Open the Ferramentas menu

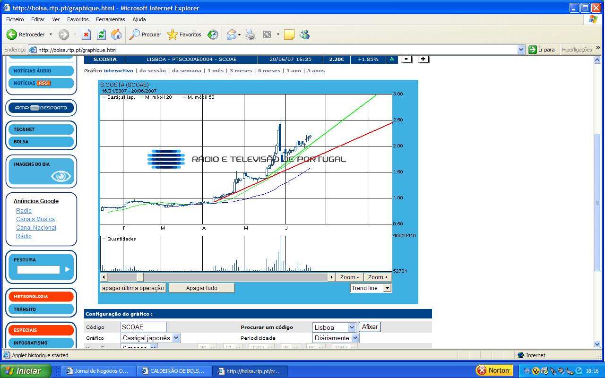pyautogui.click(x=110, y=19)
